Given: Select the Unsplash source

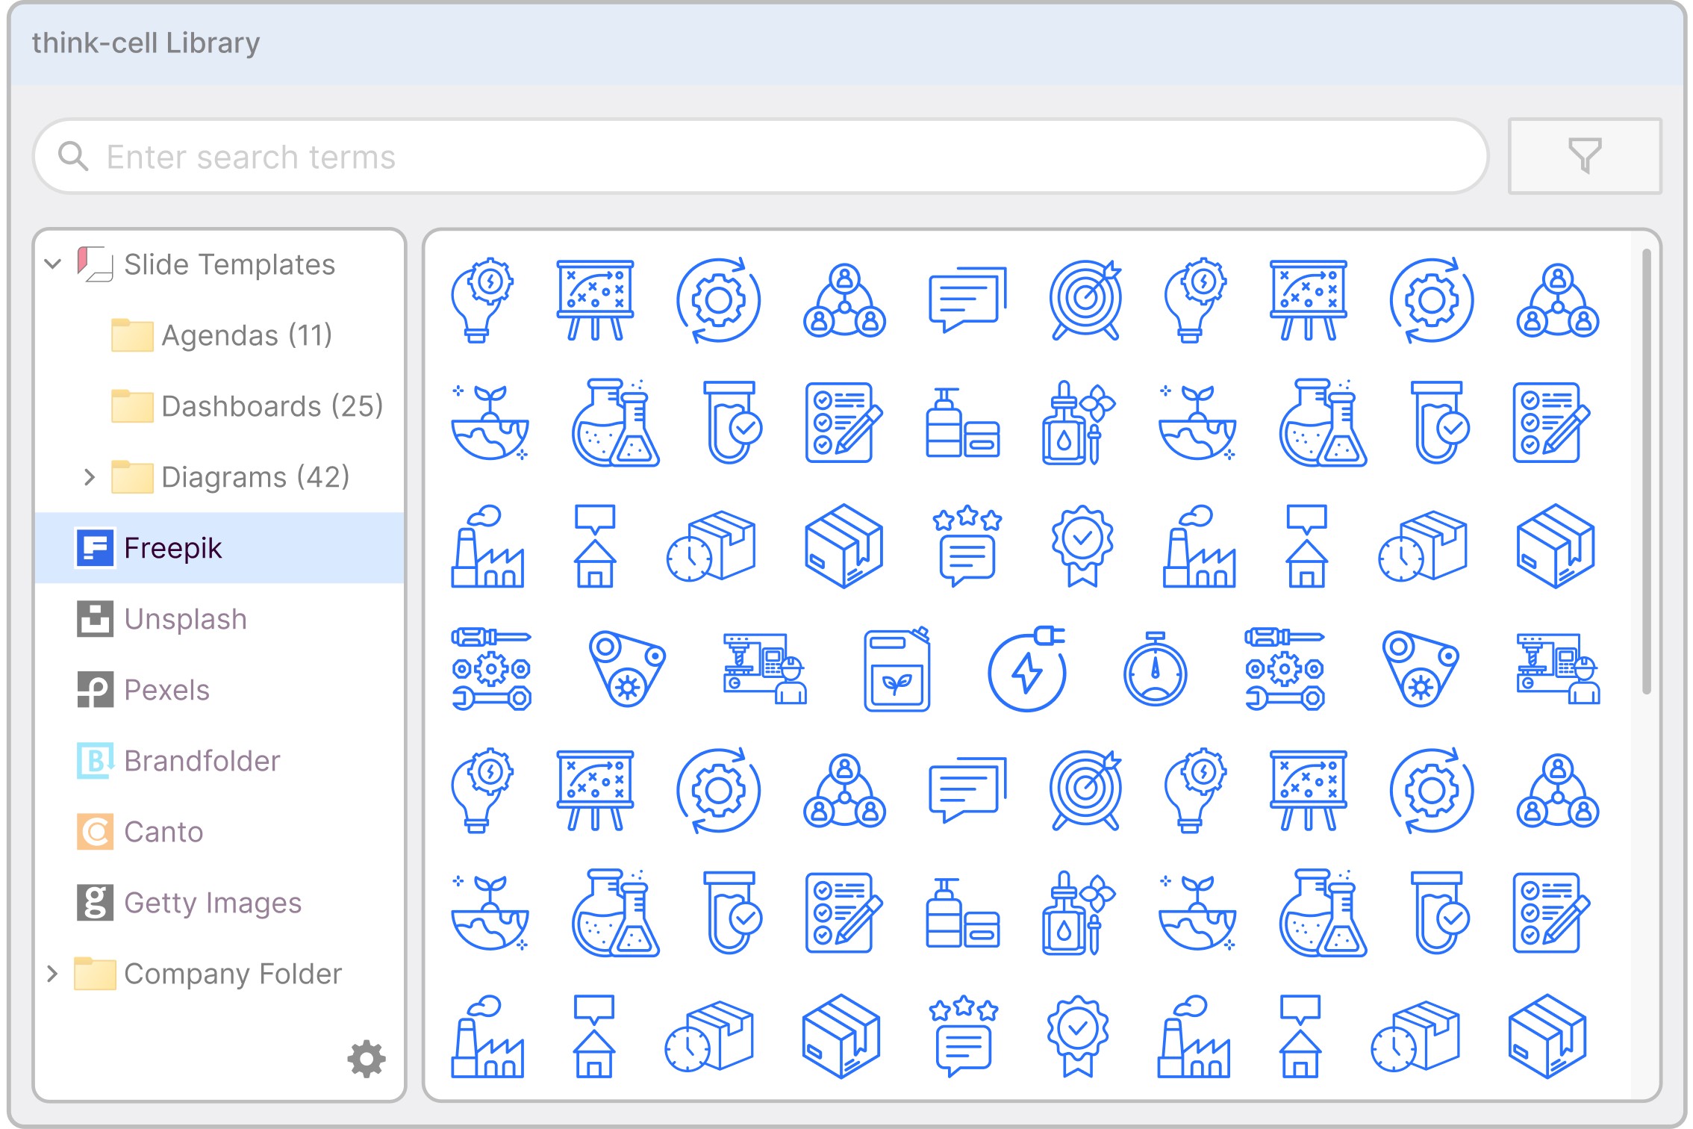Looking at the screenshot, I should point(184,619).
